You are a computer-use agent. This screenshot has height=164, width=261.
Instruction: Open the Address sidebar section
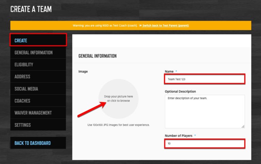click(x=22, y=77)
